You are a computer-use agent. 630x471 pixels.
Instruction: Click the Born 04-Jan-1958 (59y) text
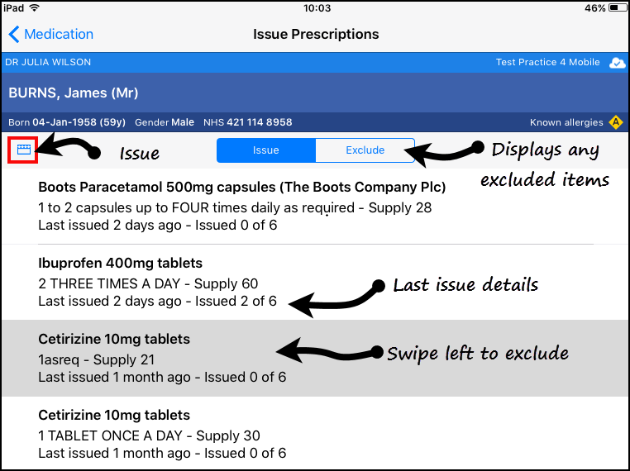67,122
